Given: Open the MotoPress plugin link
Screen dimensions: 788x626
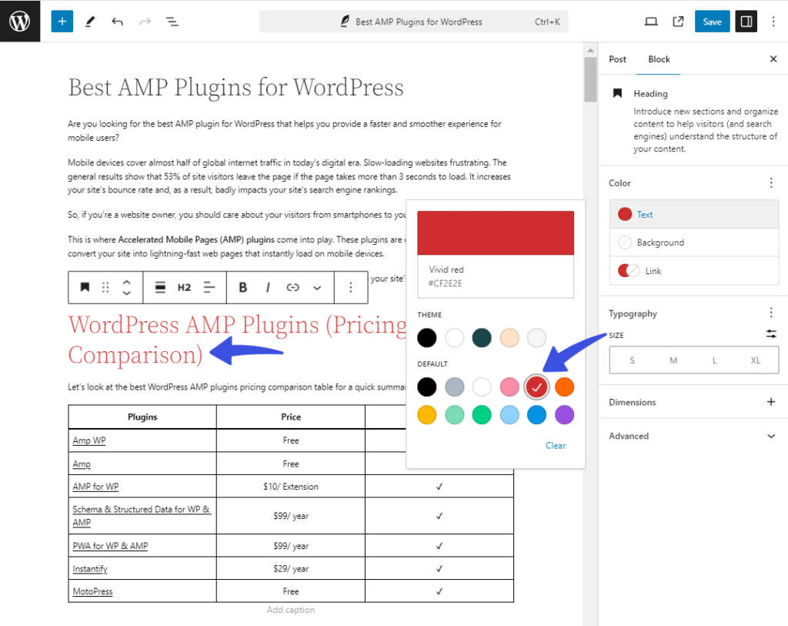Looking at the screenshot, I should click(x=92, y=591).
